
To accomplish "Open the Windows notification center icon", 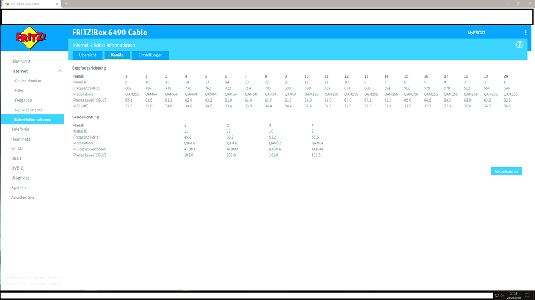I will tap(527, 295).
